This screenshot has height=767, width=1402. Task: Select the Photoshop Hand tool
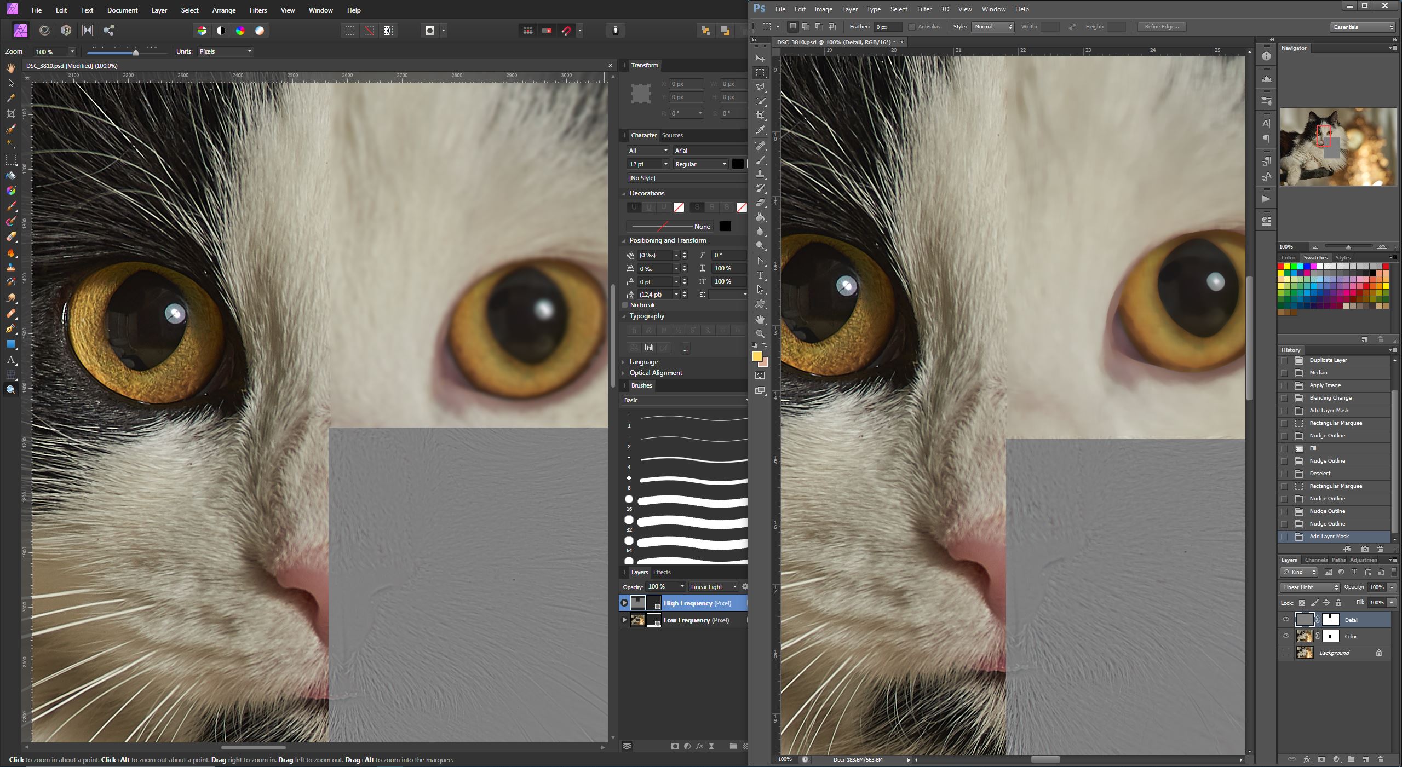760,319
